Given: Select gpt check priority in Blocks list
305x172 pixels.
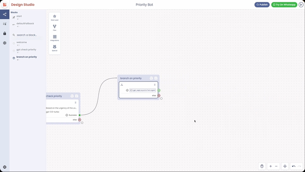Looking at the screenshot, I should pyautogui.click(x=26, y=50).
